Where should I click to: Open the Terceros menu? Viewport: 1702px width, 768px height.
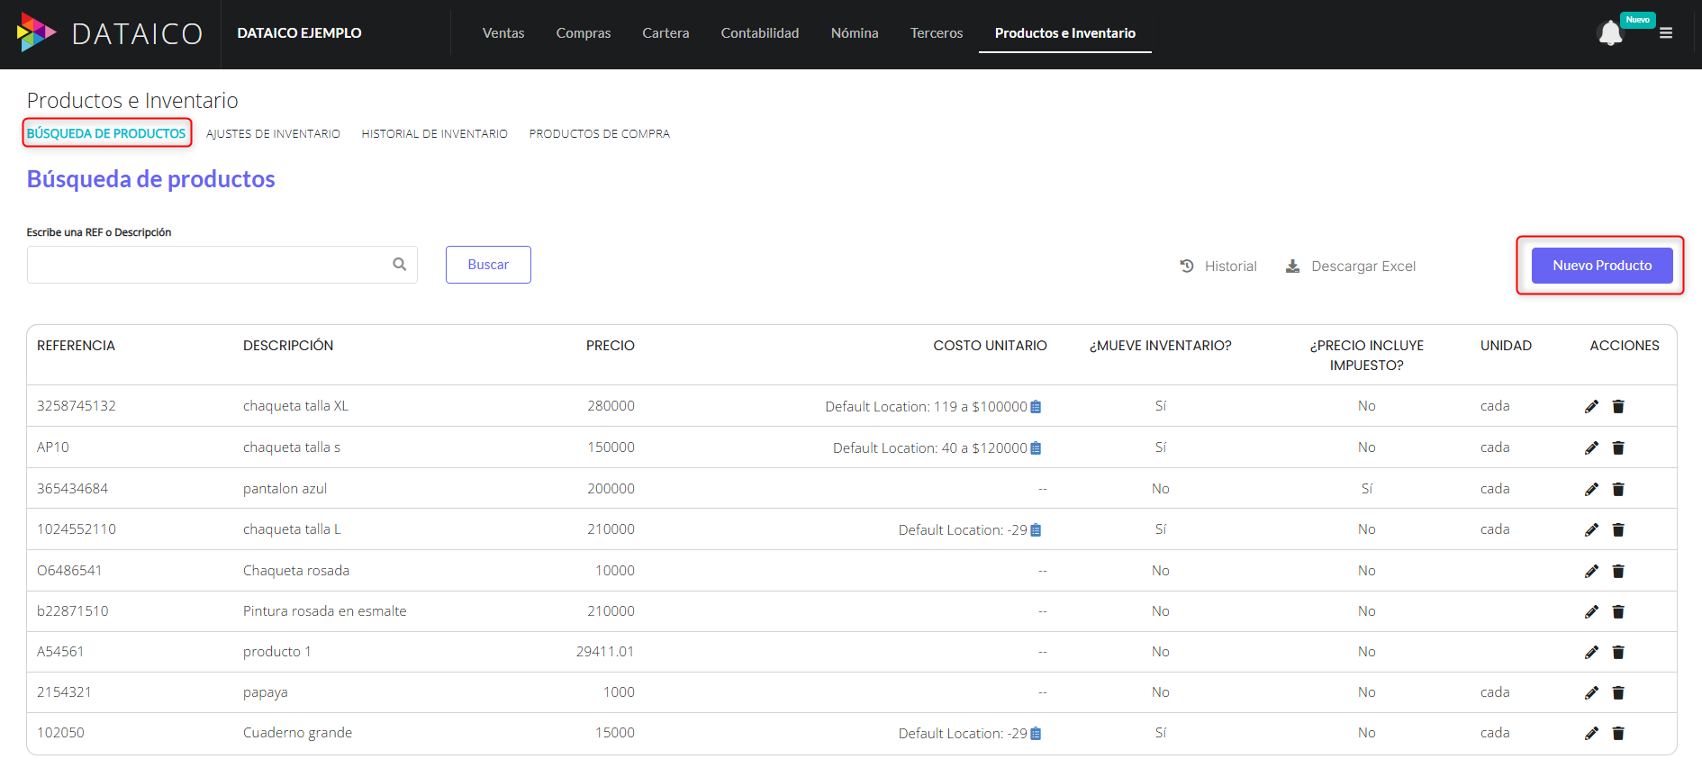937,33
